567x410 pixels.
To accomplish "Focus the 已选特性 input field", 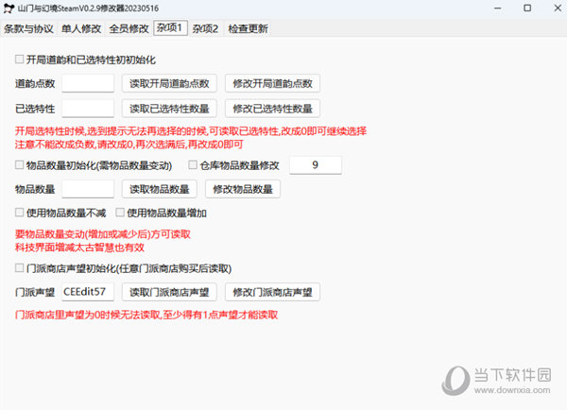I will tap(88, 109).
